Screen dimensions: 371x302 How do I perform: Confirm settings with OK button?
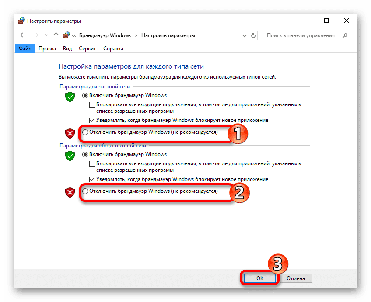[x=260, y=278]
